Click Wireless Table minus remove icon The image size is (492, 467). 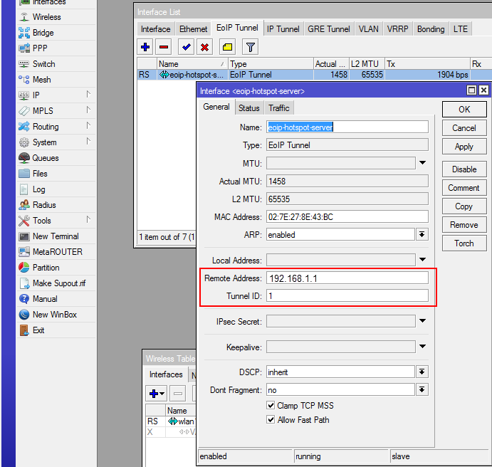click(178, 393)
